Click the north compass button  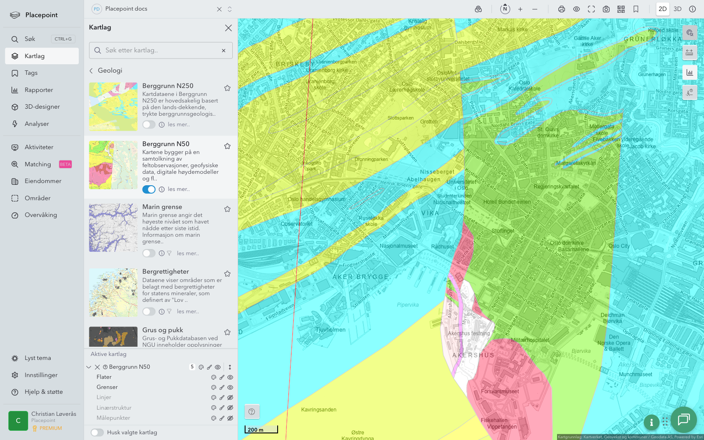505,9
